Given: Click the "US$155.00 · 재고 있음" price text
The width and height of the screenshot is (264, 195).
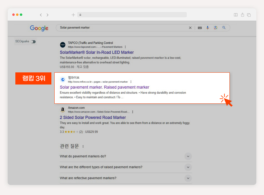Looking at the screenshot, I should [x=74, y=67].
